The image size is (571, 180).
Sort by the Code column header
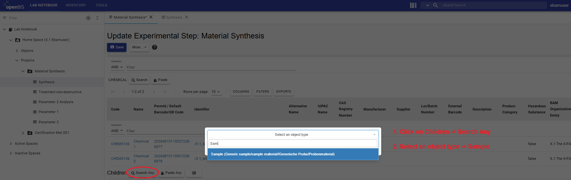(115, 109)
